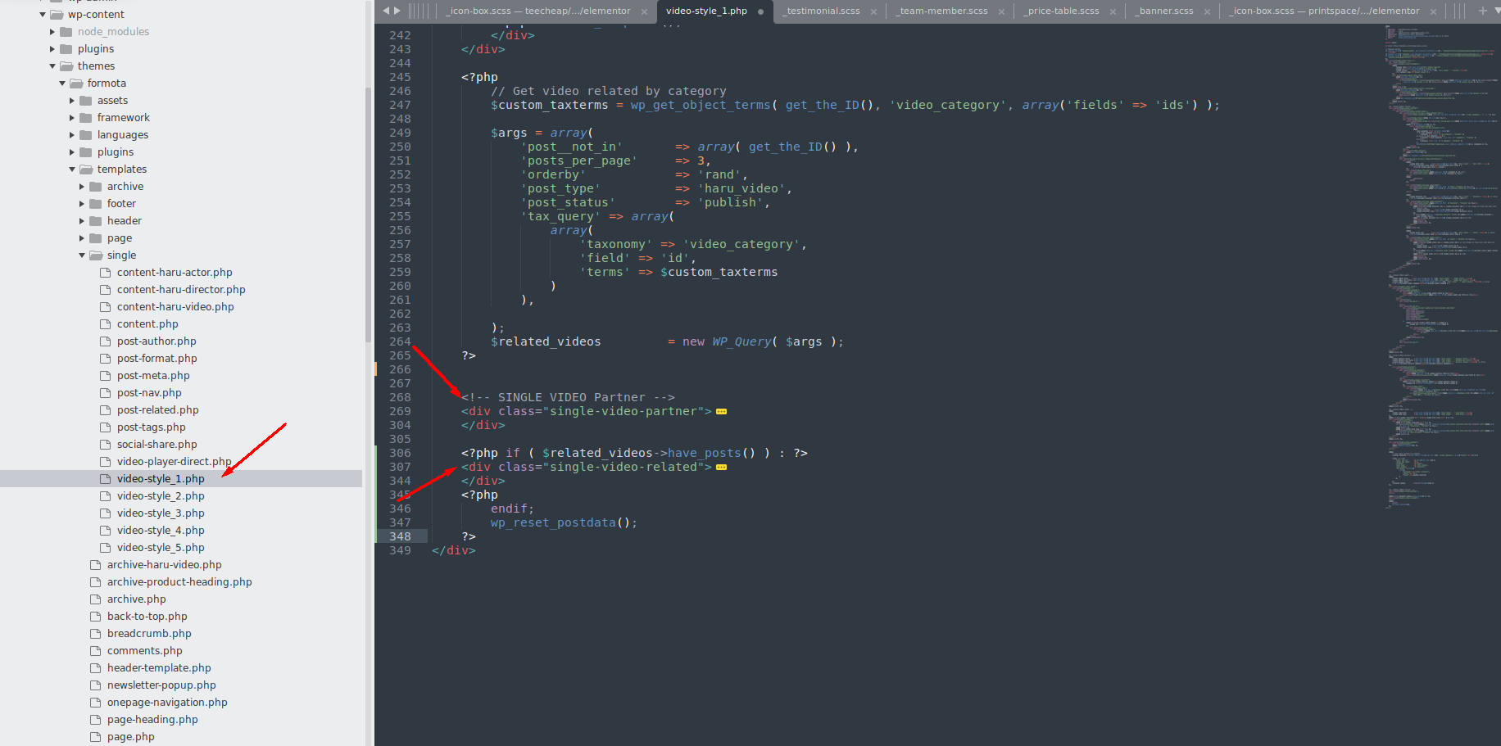This screenshot has height=746, width=1501.
Task: Switch to _banner.scss tab
Action: pyautogui.click(x=1163, y=11)
